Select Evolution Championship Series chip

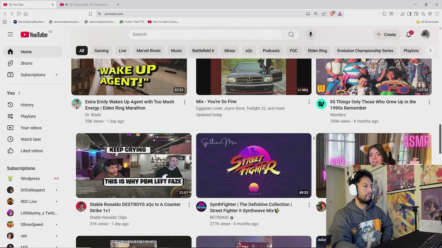click(x=365, y=51)
